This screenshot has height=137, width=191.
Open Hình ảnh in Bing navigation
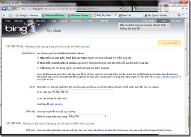[18, 21]
